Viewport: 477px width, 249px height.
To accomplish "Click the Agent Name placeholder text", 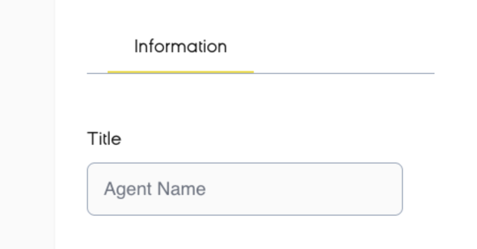I will (155, 189).
